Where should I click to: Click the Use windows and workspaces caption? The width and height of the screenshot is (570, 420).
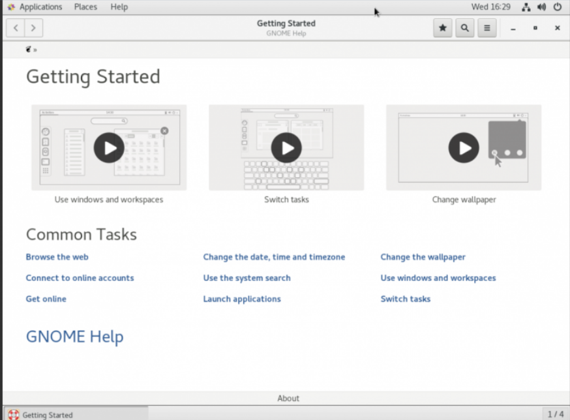pyautogui.click(x=109, y=200)
